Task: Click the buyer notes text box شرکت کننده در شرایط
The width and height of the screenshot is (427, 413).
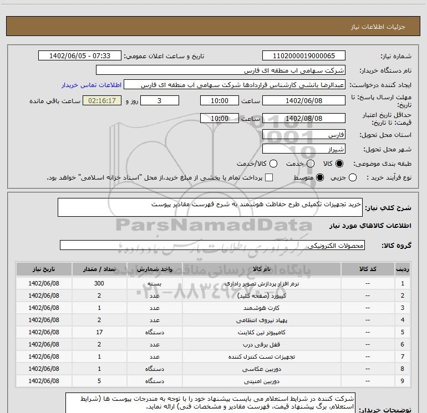Action: pos(210,403)
